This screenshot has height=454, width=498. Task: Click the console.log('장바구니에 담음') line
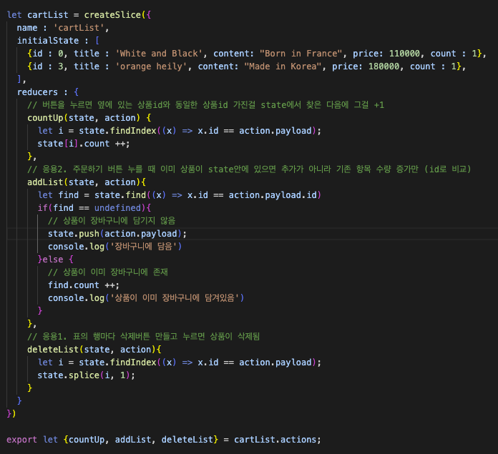pos(114,247)
